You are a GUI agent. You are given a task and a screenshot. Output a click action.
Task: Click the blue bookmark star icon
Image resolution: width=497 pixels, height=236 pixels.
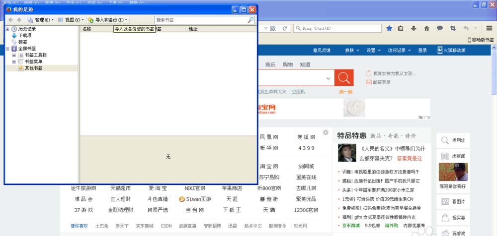[x=389, y=28]
